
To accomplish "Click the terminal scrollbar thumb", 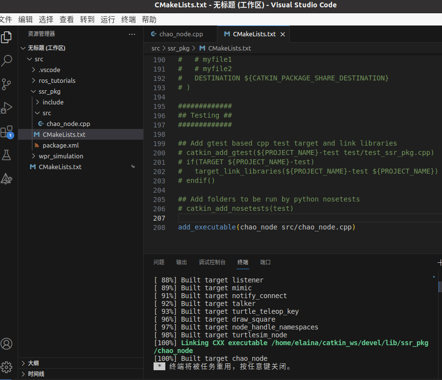I will (441, 286).
